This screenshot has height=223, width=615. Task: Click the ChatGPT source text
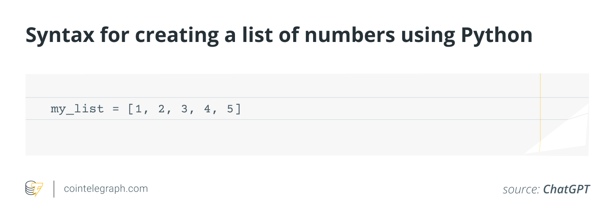pyautogui.click(x=566, y=189)
